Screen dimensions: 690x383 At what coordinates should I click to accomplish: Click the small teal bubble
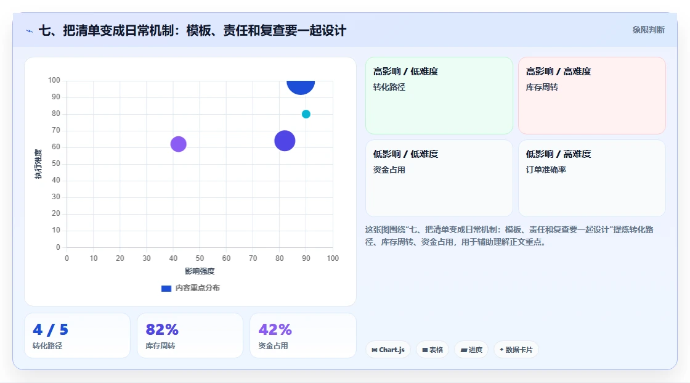306,114
